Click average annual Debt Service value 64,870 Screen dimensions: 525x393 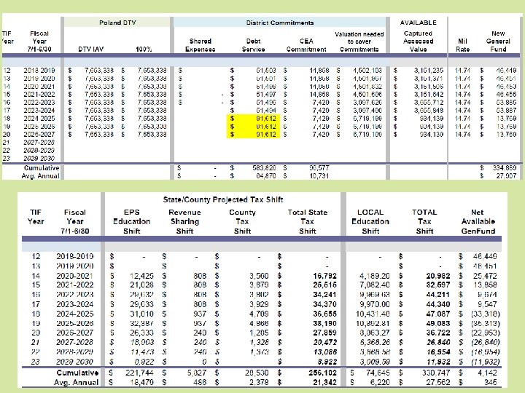click(x=266, y=176)
